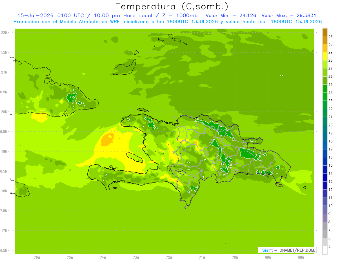Pick the legend swatch between 29 and 30
This screenshot has height=261, width=338.
(325, 48)
